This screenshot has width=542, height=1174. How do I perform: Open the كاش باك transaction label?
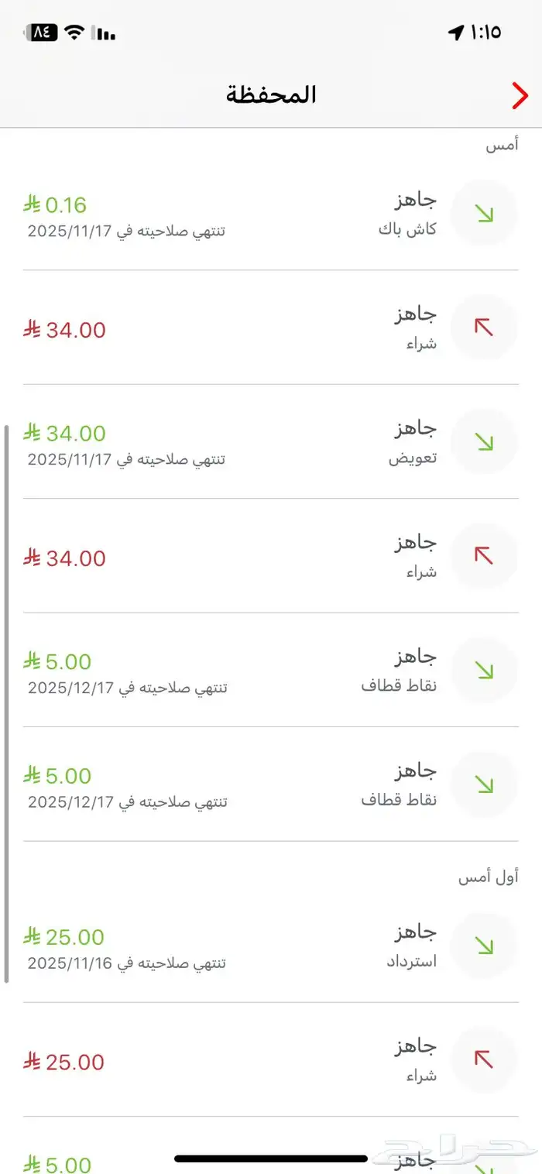(407, 230)
